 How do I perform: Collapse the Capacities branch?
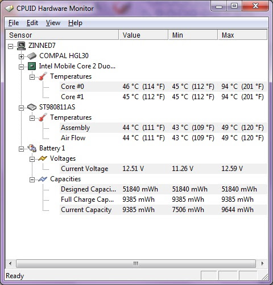(x=32, y=180)
